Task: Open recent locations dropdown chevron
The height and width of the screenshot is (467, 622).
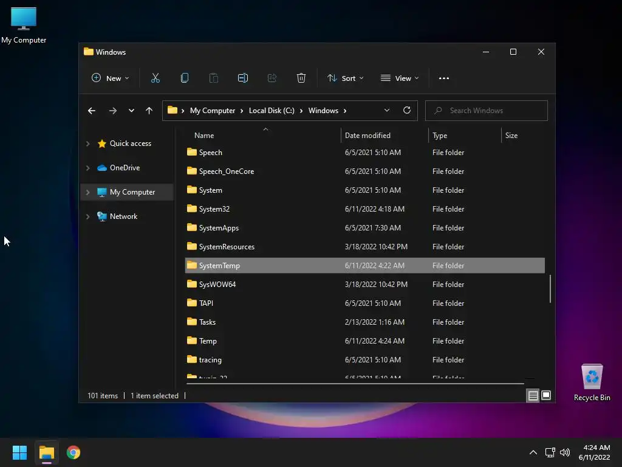Action: click(131, 111)
